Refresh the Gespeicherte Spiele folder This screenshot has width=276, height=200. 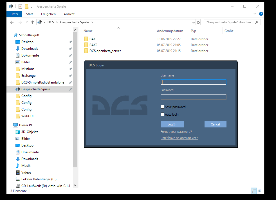pos(198,22)
